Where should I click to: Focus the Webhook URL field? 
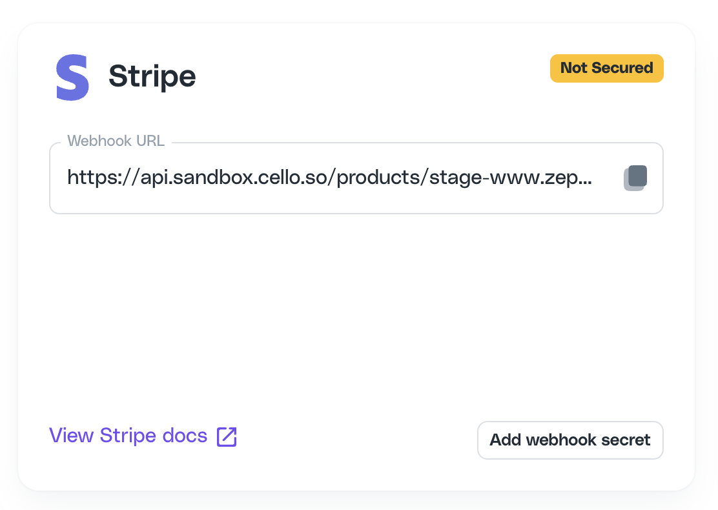tap(356, 178)
